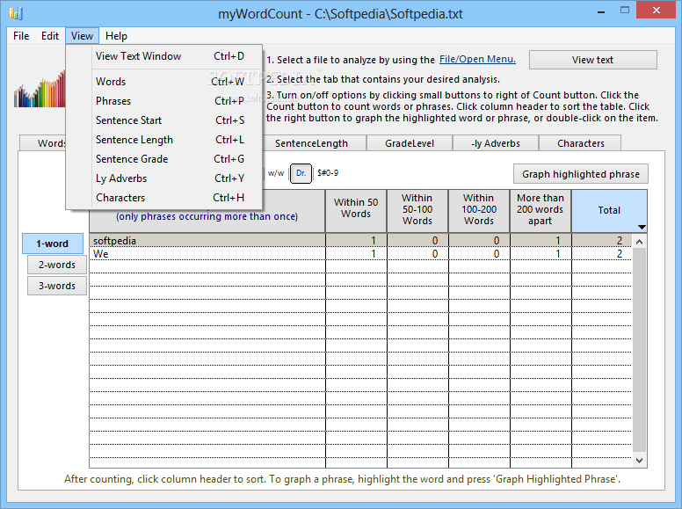The height and width of the screenshot is (509, 682).
Task: Close the myWordCount window
Action: (x=656, y=10)
